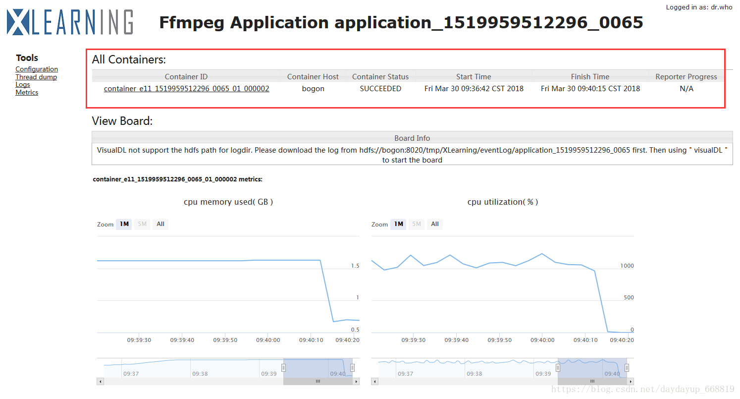Viewport: 740px width, 399px height.
Task: Click scrollbar thumb under utilization chart
Action: [592, 381]
